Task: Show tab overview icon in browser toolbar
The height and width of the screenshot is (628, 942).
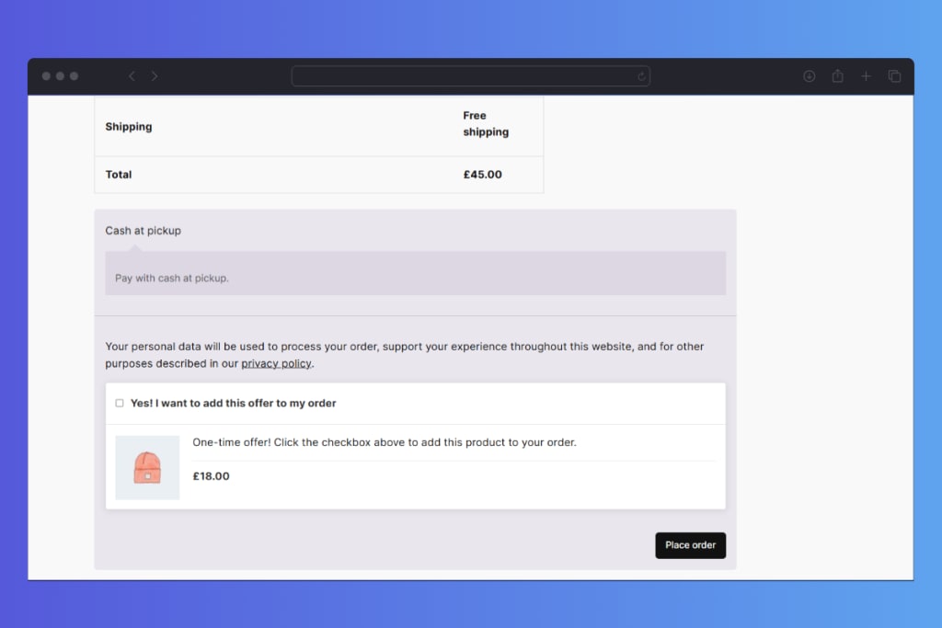Action: pyautogui.click(x=894, y=76)
